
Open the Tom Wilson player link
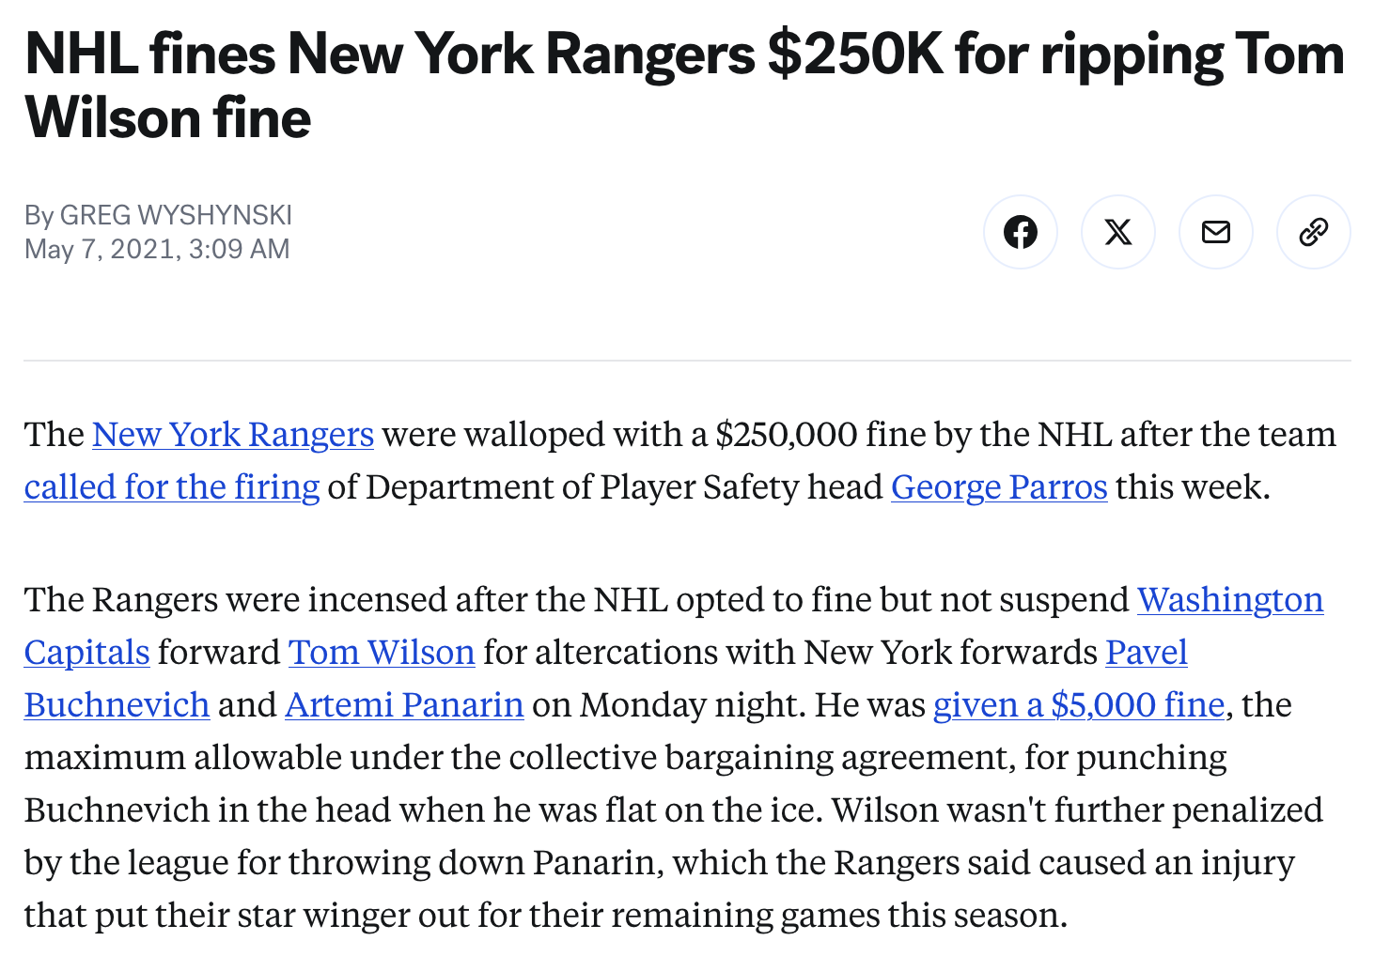pos(382,653)
